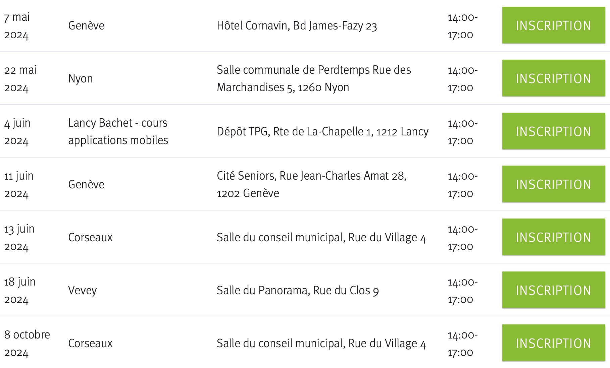610x368 pixels.
Task: Click the 7 mai 2024 date
Action: [17, 26]
